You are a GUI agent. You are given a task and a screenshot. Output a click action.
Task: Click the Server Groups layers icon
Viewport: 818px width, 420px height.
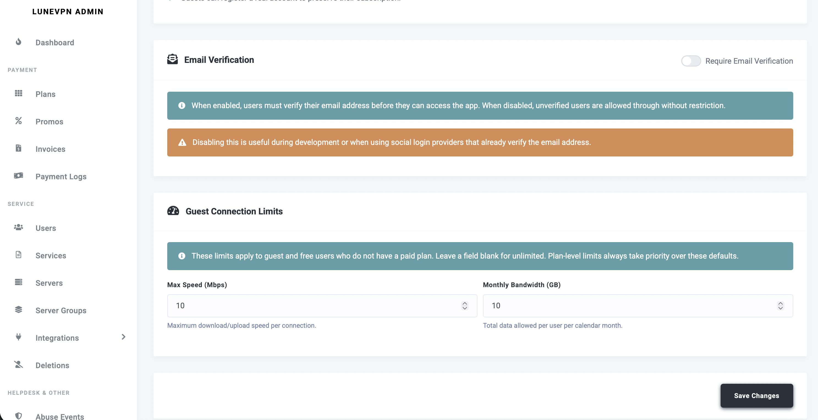[x=18, y=310]
